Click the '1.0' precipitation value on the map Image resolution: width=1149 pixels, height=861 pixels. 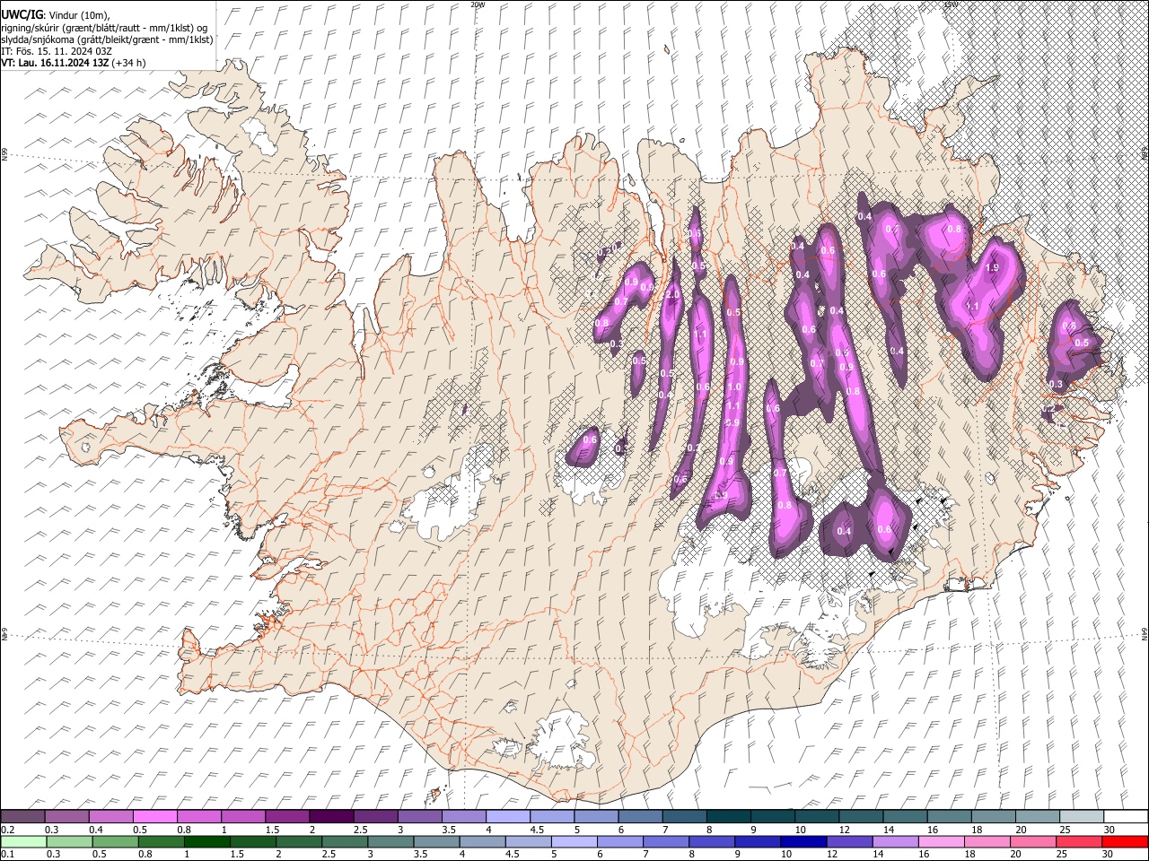pyautogui.click(x=733, y=387)
